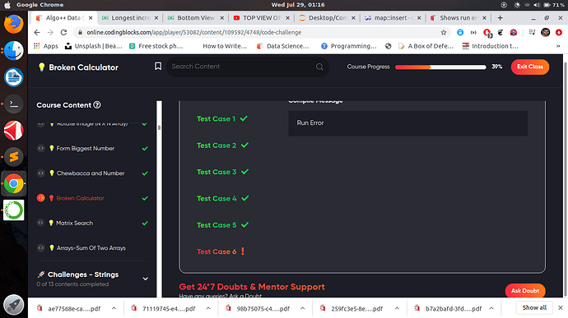Click the Ask Doubt button

pyautogui.click(x=525, y=291)
